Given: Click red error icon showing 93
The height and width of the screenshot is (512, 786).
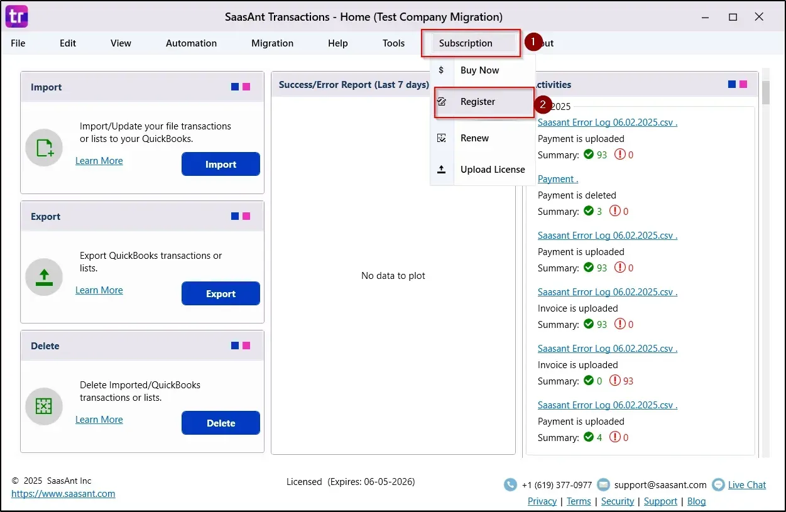Looking at the screenshot, I should coord(615,381).
